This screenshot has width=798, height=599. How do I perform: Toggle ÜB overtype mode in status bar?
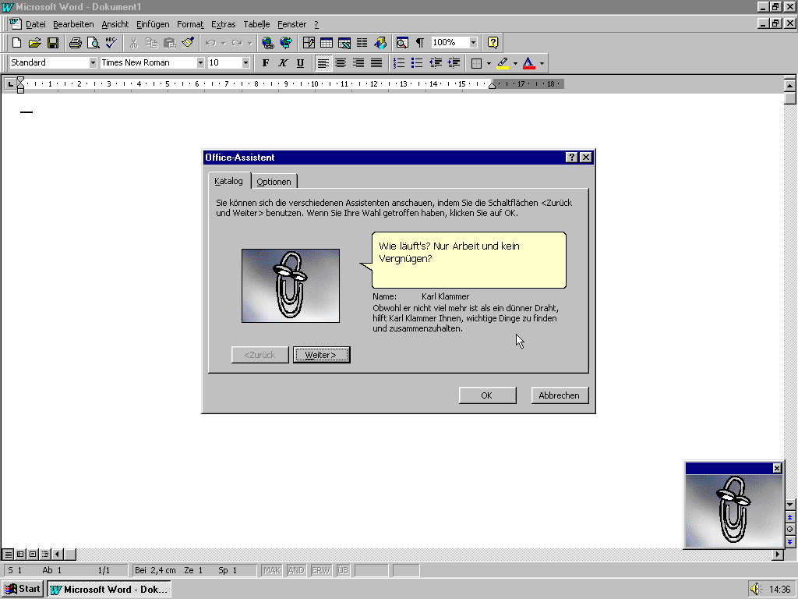click(x=343, y=570)
